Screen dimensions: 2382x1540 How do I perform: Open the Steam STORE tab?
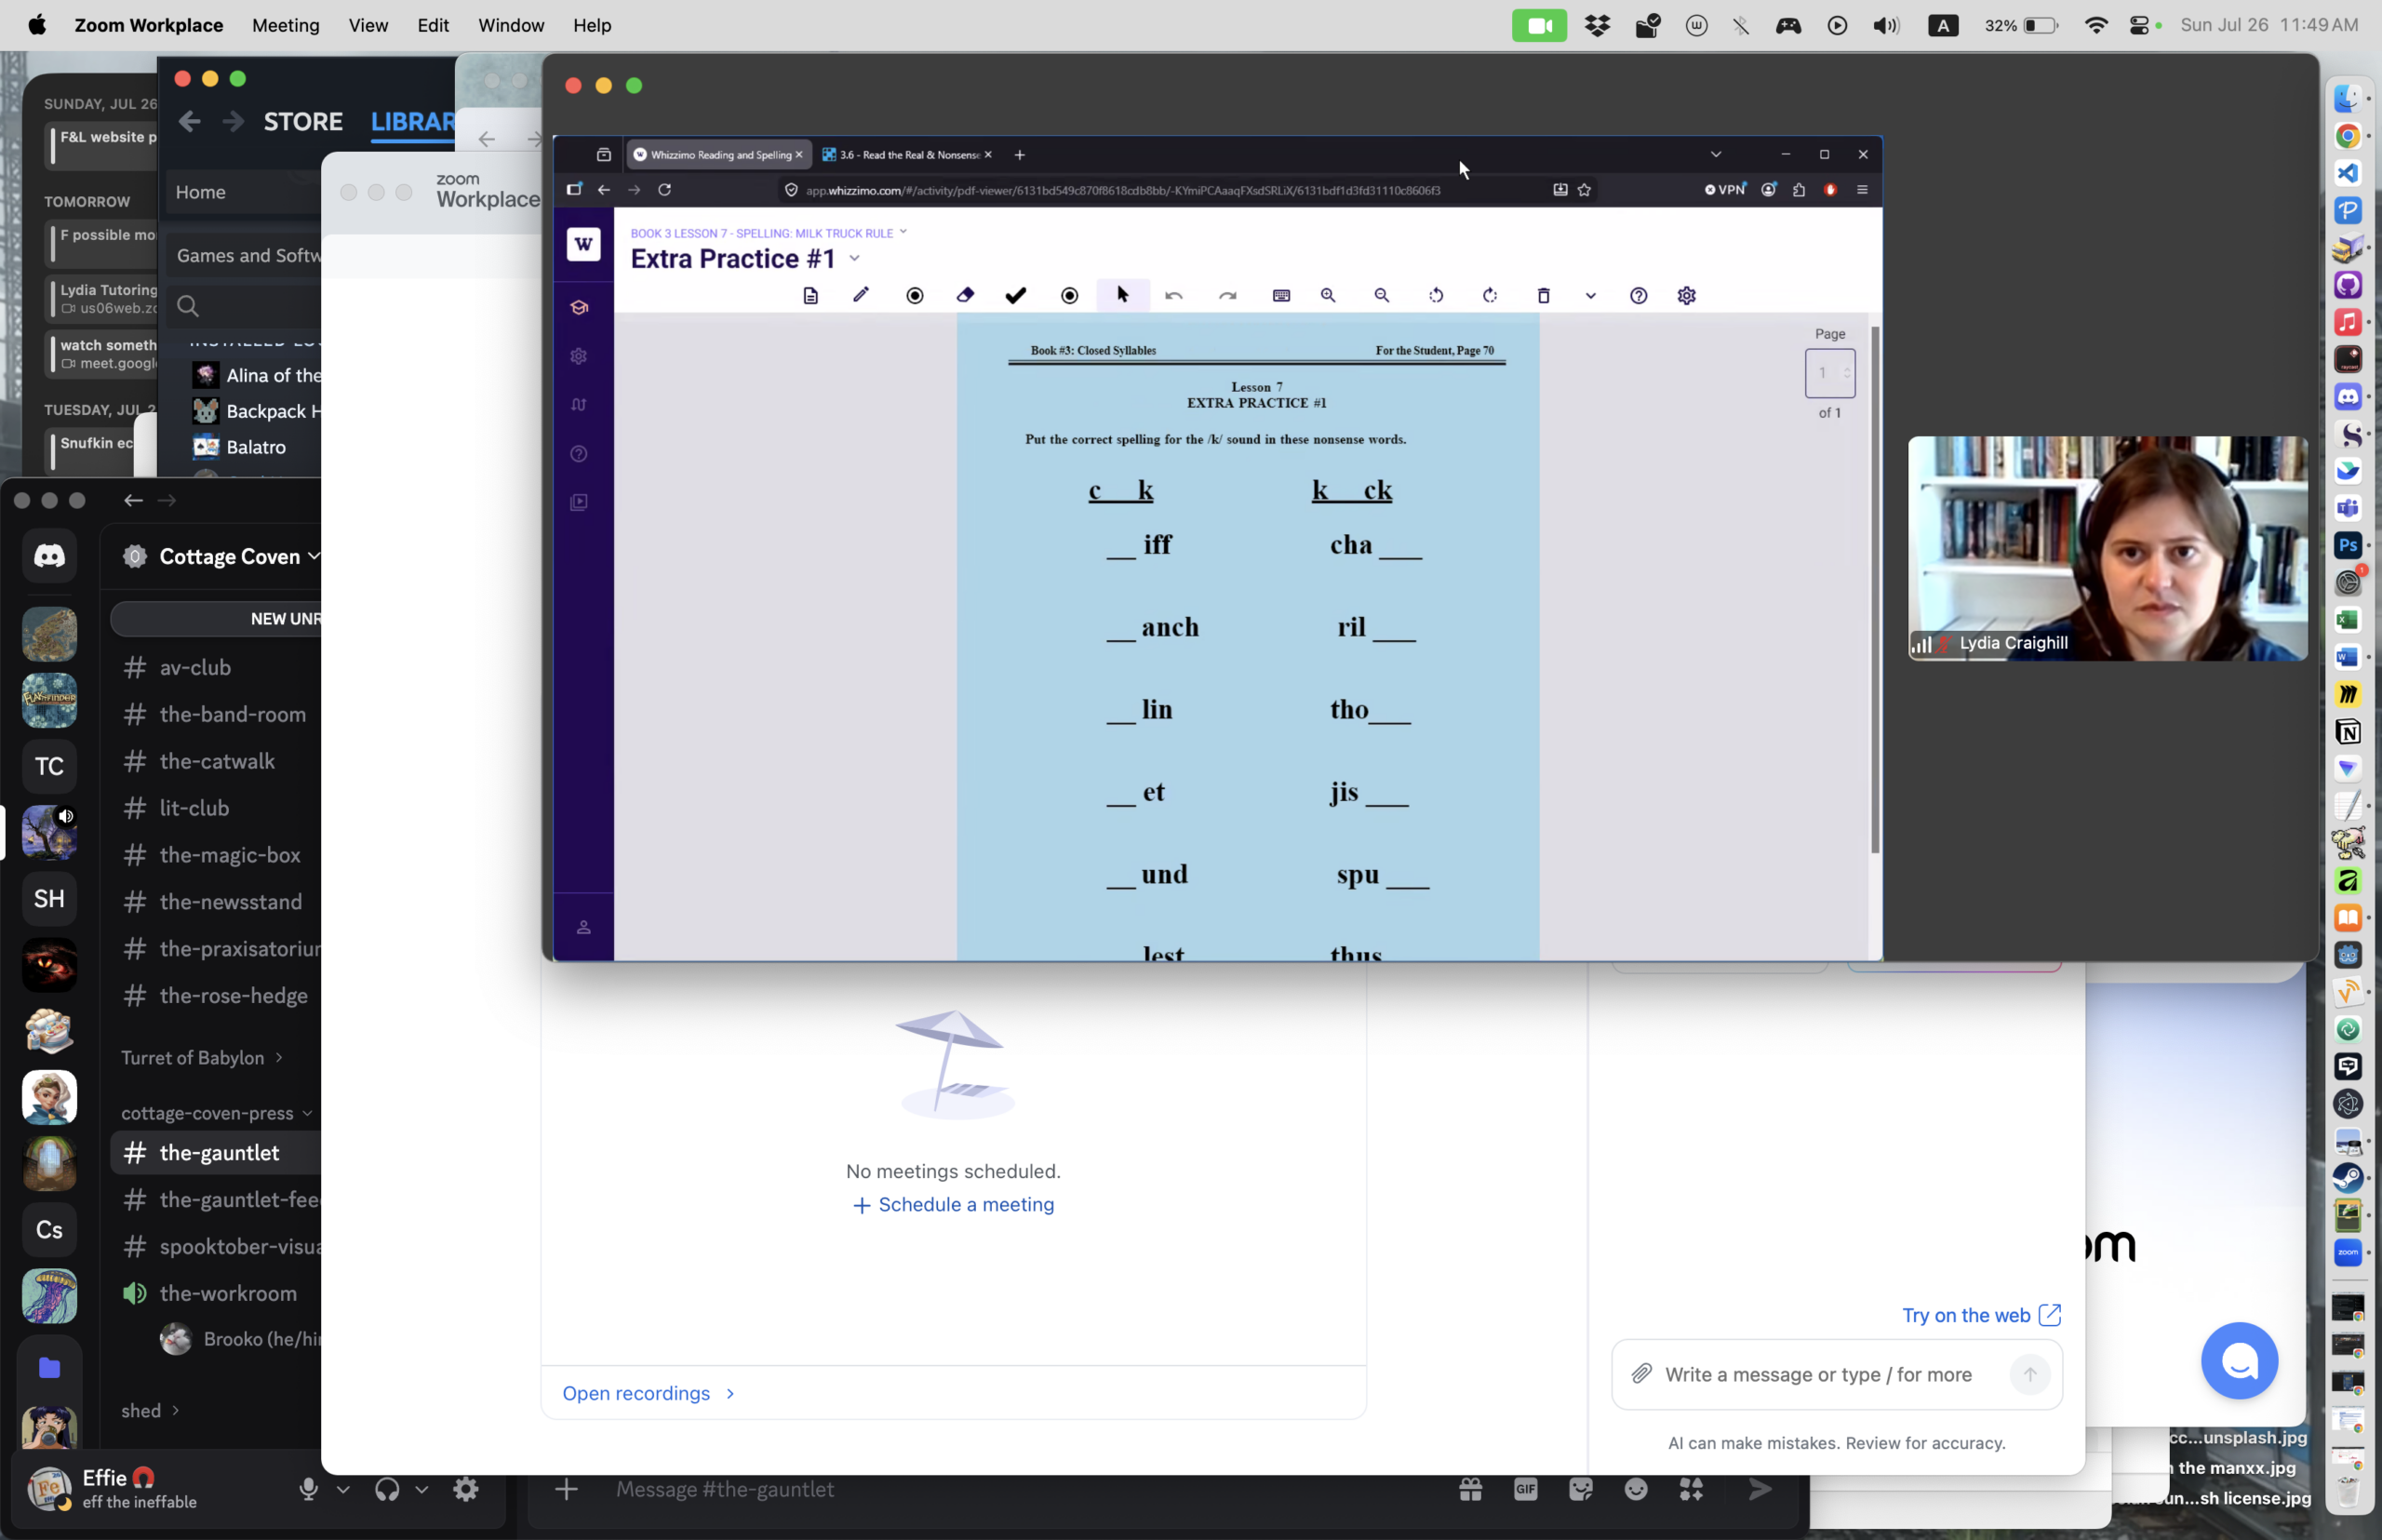[303, 122]
